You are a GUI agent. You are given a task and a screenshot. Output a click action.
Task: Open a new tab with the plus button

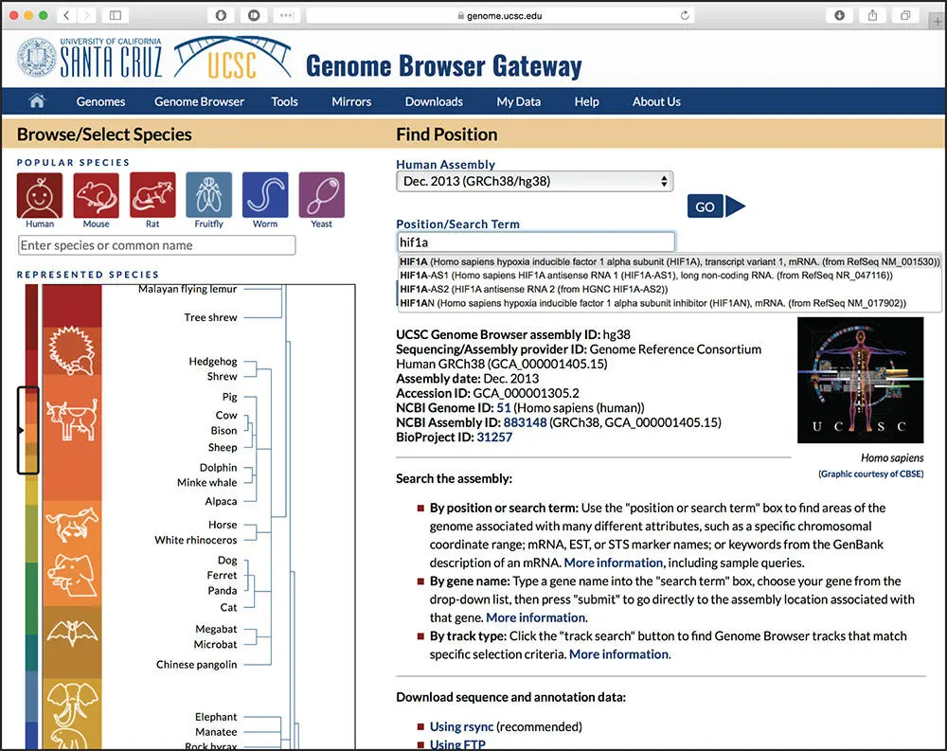pos(938,21)
